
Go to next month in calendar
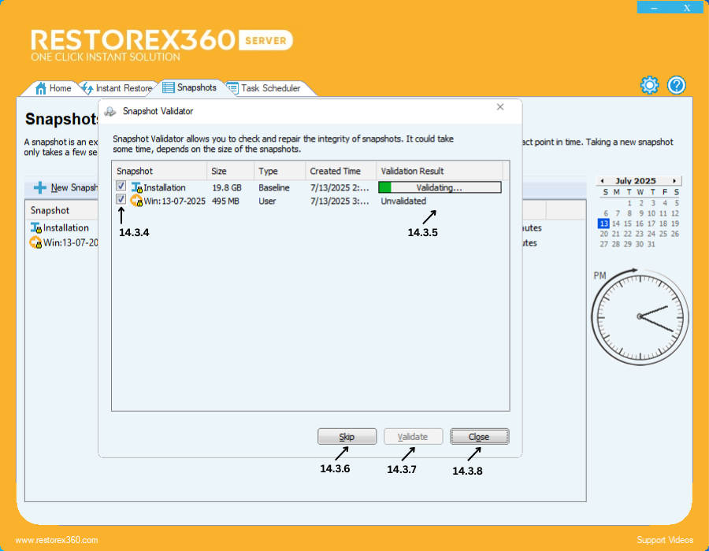[674, 181]
